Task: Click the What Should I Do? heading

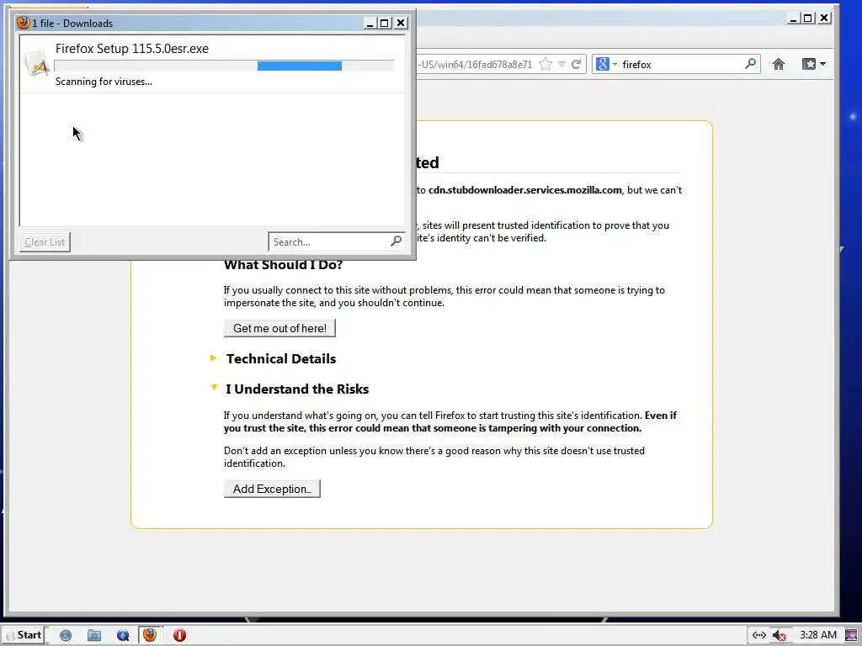Action: pos(283,265)
